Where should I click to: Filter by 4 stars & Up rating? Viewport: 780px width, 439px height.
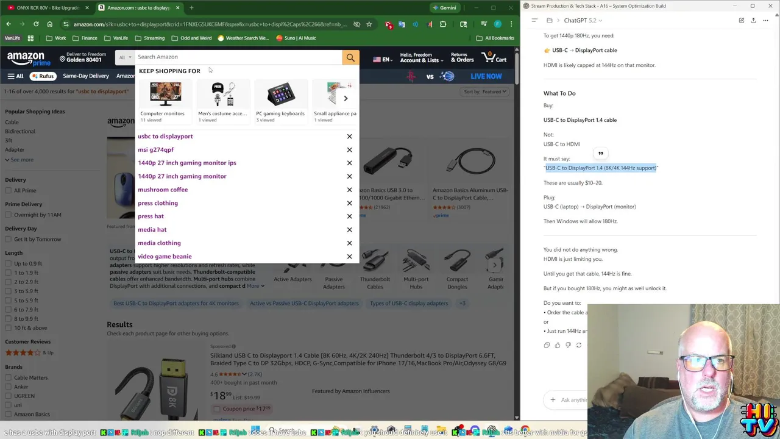click(x=29, y=352)
